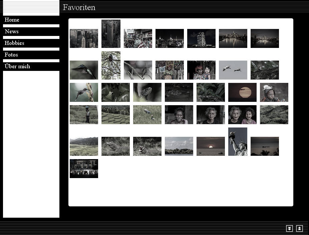Open the Fotos section
The width and height of the screenshot is (309, 235).
(x=11, y=55)
